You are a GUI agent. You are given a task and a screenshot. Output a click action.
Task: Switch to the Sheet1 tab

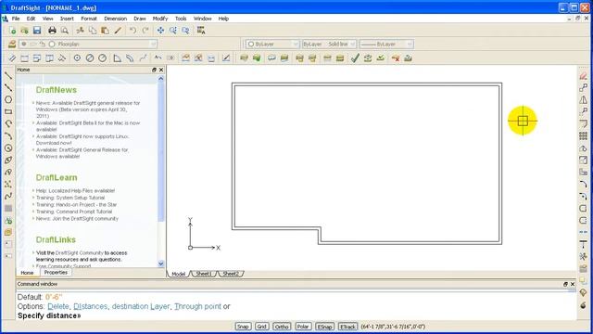204,274
